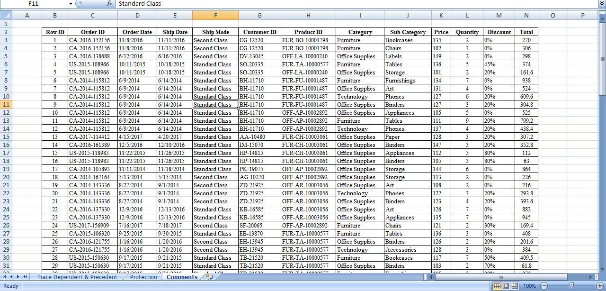Click the Quantity header cell

point(467,32)
